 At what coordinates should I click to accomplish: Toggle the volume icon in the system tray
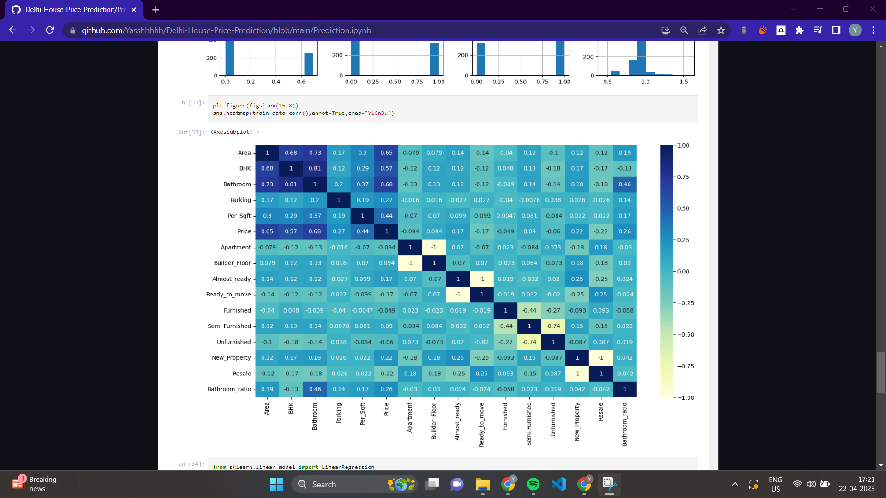point(812,484)
